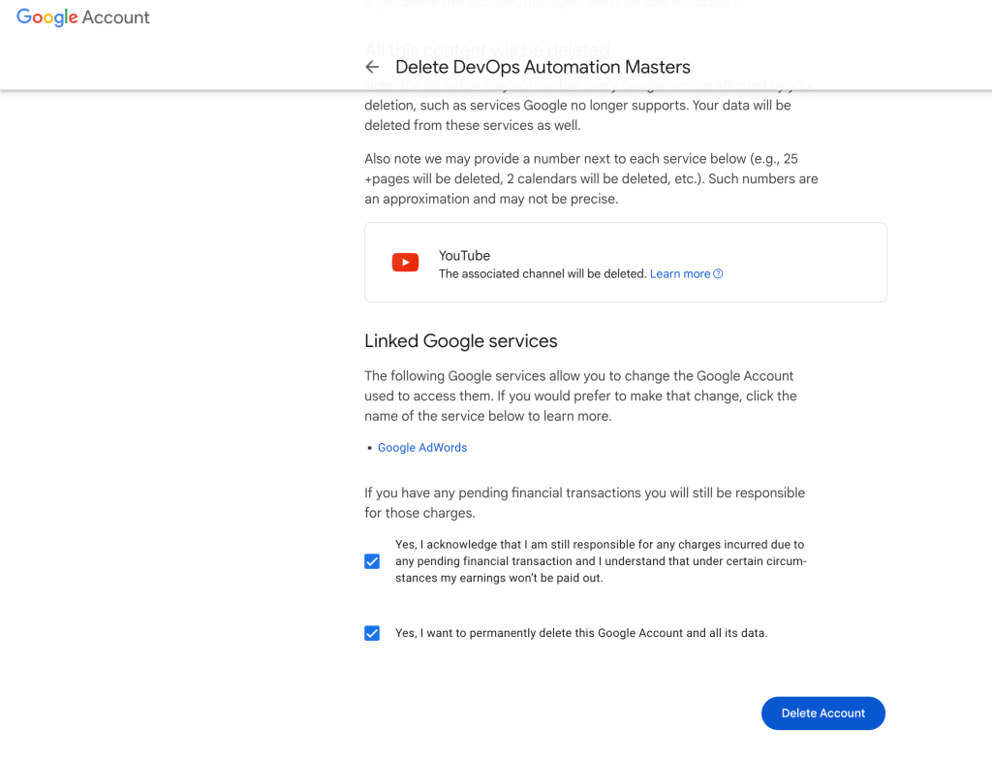Screen dimensions: 992x761
Task: Click the 'Linked Google services' heading
Action: (460, 341)
